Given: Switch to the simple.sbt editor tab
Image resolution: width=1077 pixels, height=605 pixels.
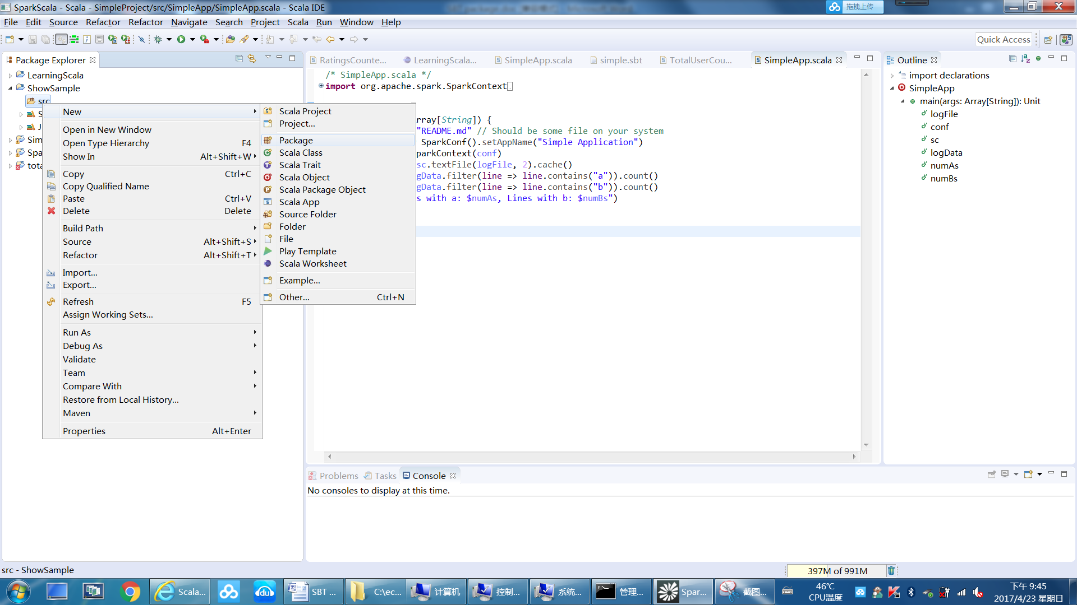Looking at the screenshot, I should point(616,60).
